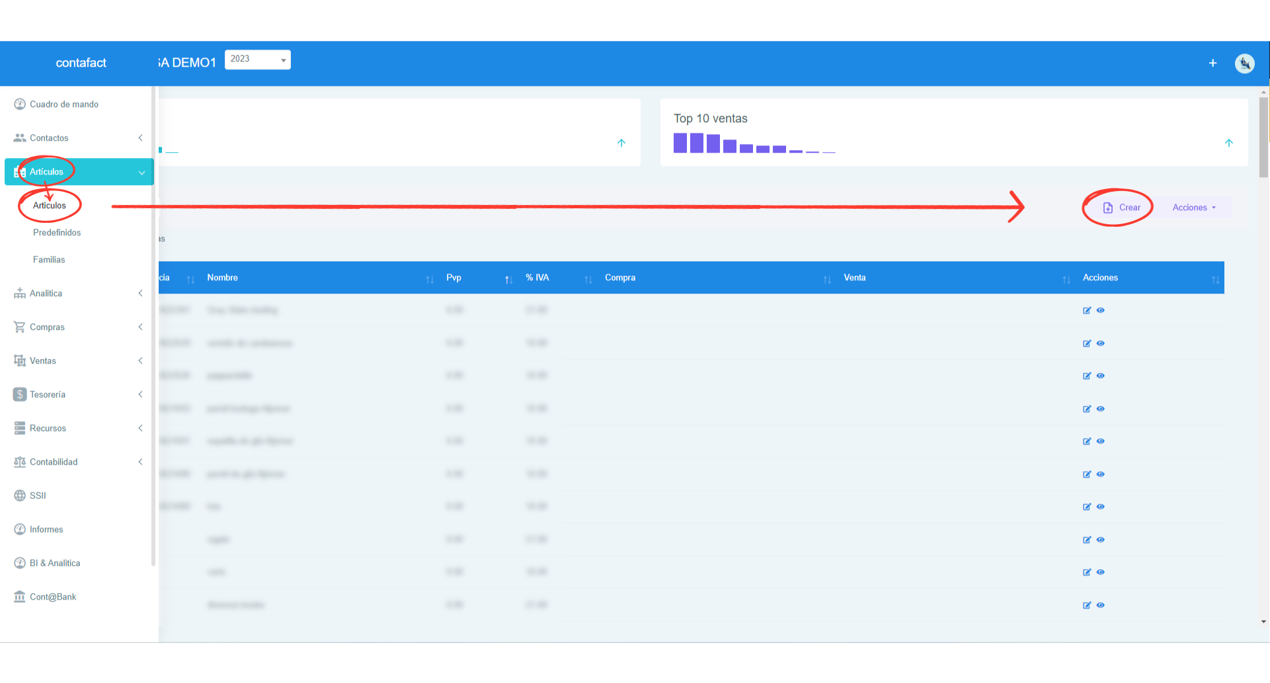Image resolution: width=1270 pixels, height=683 pixels.
Task: Click the Compras shopping cart icon
Action: (x=20, y=327)
